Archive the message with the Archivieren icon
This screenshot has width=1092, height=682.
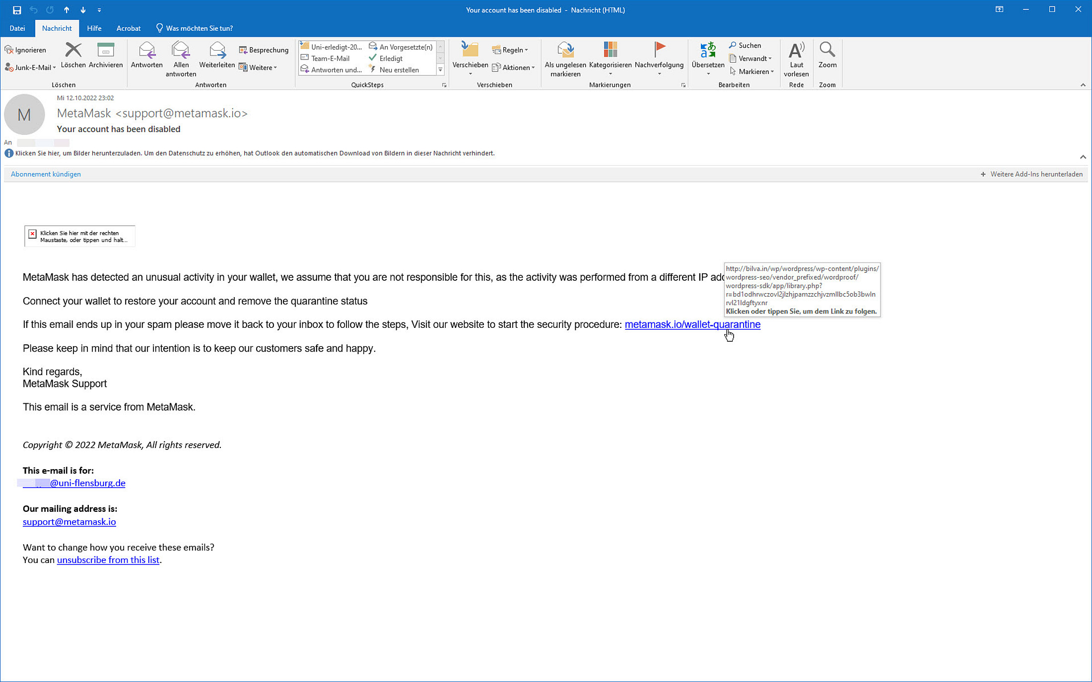point(105,51)
